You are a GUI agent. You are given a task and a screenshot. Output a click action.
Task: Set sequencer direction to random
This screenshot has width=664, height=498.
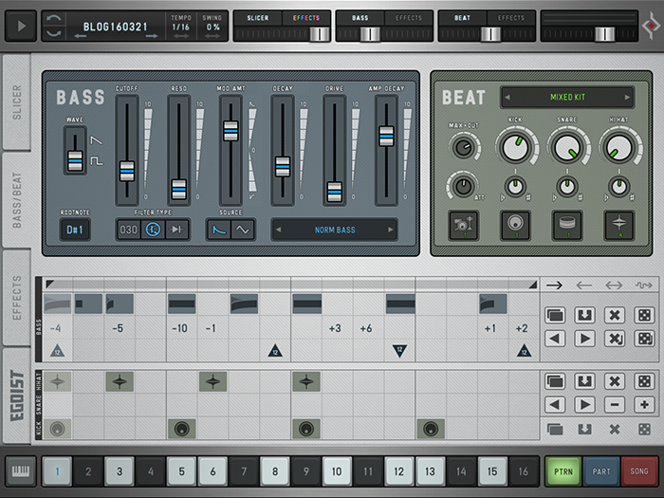(x=644, y=286)
